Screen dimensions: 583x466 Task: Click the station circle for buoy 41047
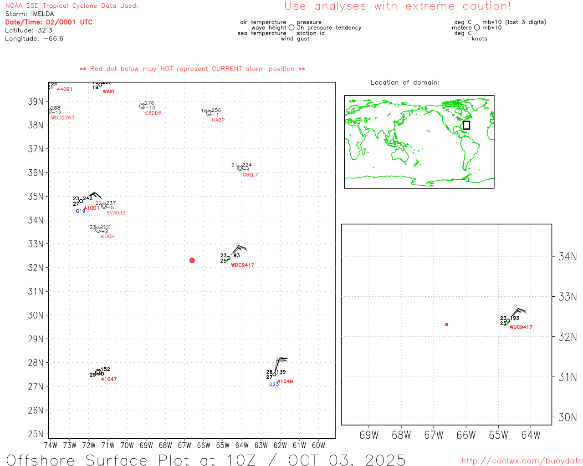[x=98, y=372]
